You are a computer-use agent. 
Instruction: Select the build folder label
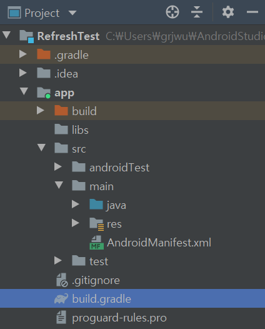click(84, 111)
